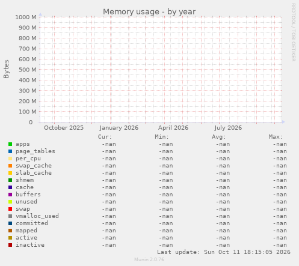Click the 'Cur:' column header
Image resolution: width=299 pixels, height=266 pixels.
[x=105, y=137]
